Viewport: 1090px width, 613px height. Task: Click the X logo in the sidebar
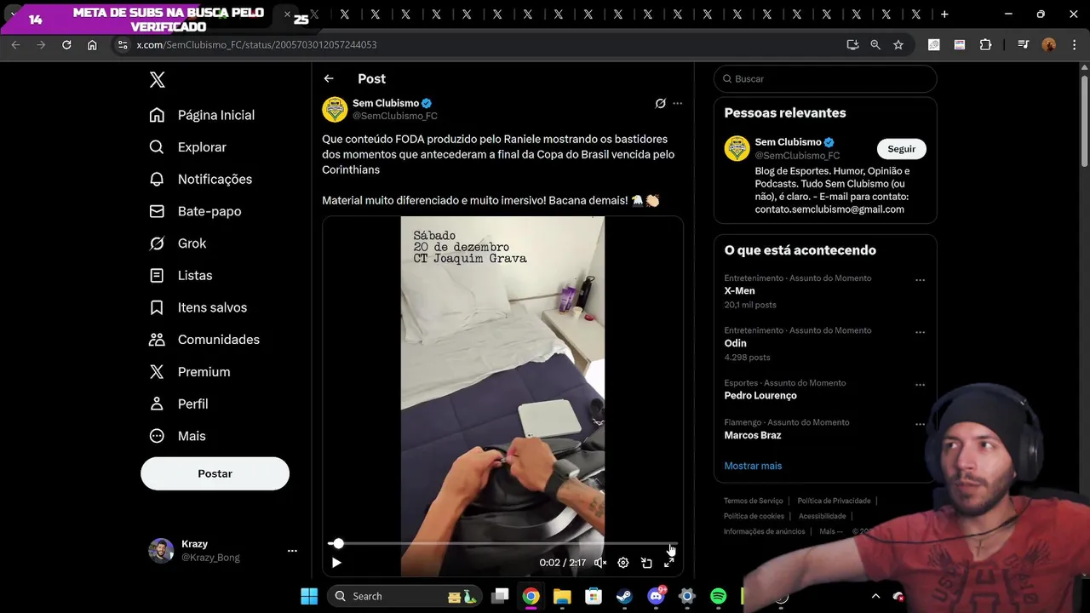(158, 80)
